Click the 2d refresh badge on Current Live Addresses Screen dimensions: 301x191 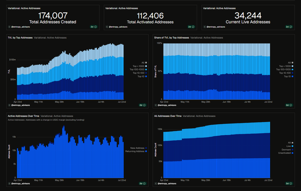pyautogui.click(x=289, y=27)
